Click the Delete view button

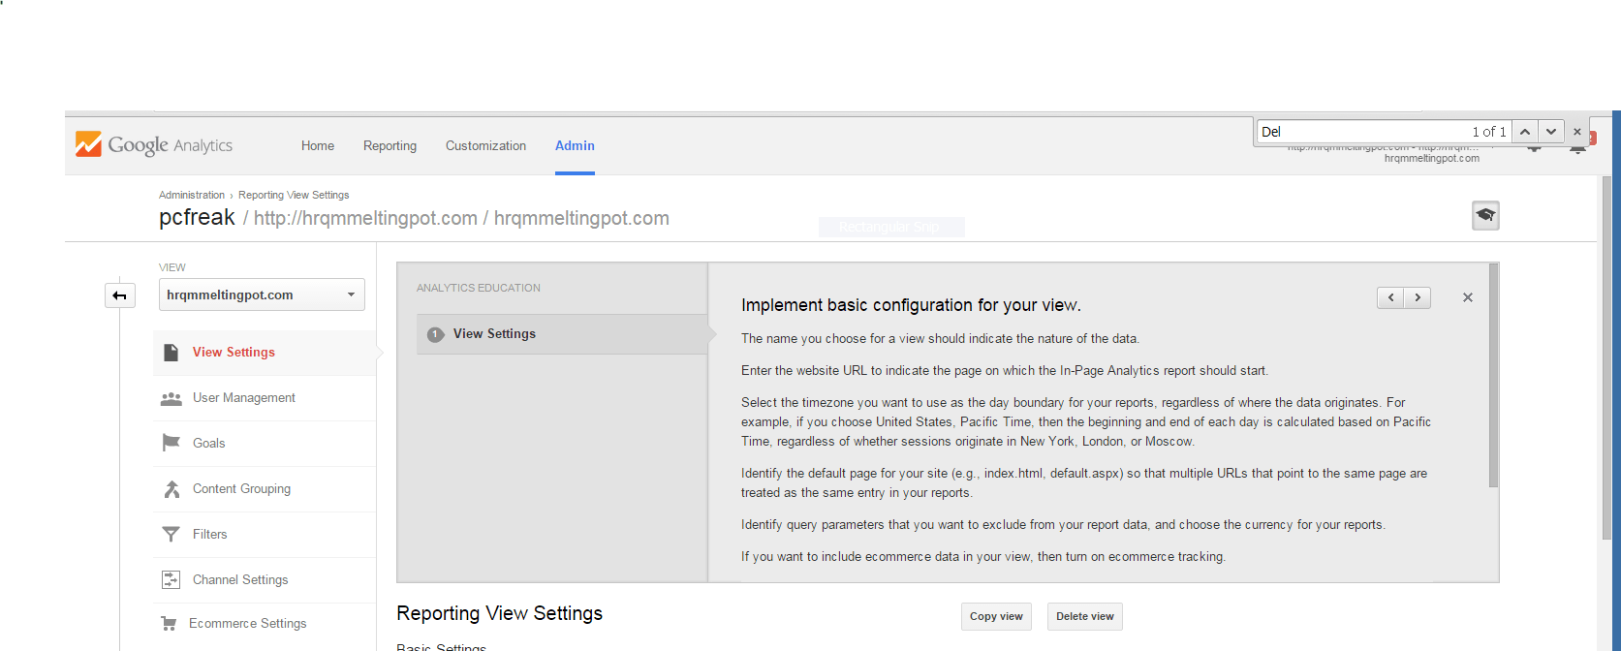click(x=1085, y=617)
